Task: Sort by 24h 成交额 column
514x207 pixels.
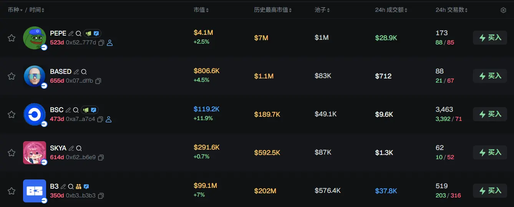Action: click(x=391, y=10)
